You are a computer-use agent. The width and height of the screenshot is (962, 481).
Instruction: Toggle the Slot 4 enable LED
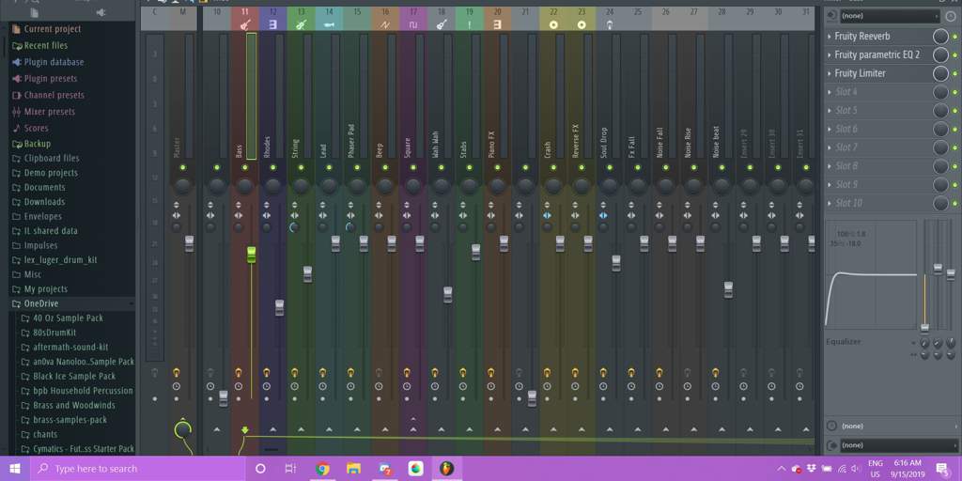click(x=954, y=92)
